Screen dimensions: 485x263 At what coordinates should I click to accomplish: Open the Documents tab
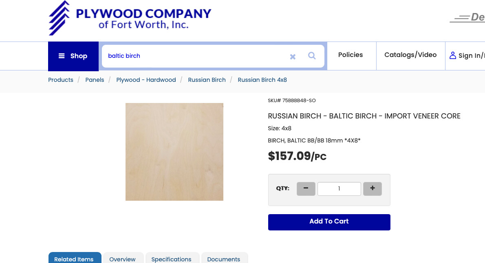click(224, 259)
